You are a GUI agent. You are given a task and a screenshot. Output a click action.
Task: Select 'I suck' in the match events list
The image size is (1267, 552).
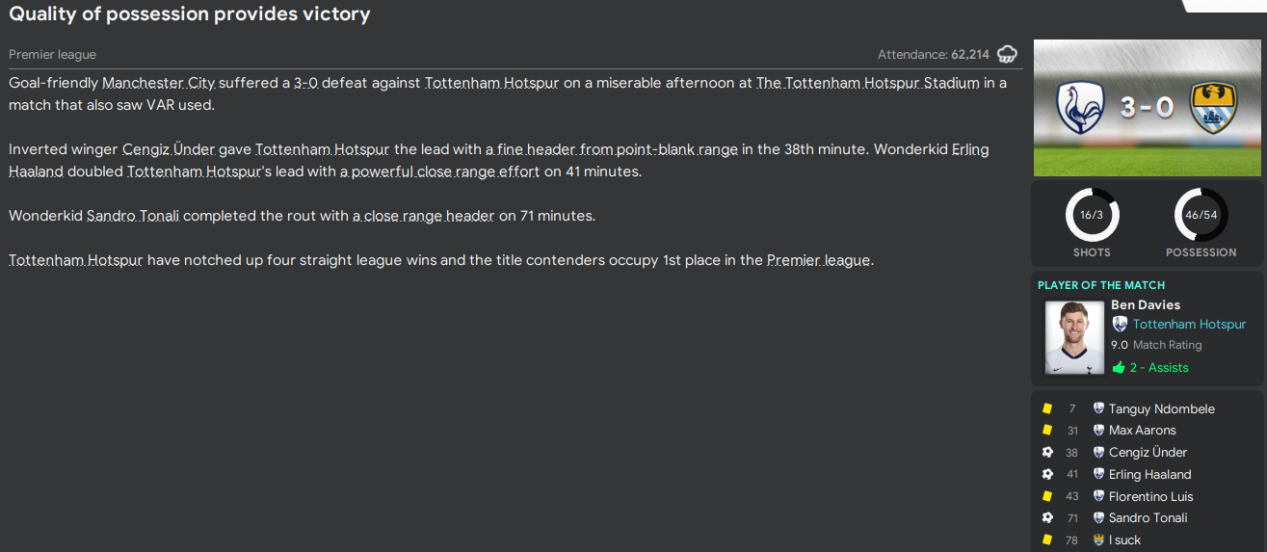tap(1125, 540)
